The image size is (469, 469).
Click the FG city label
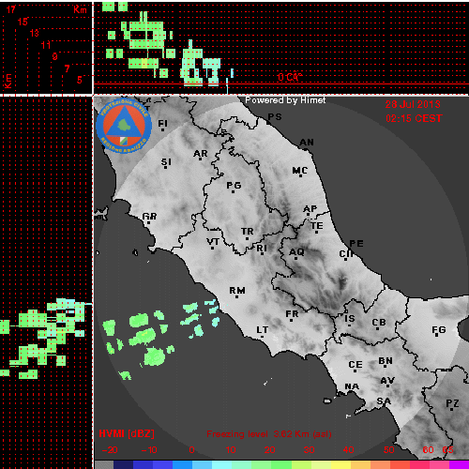coord(439,330)
